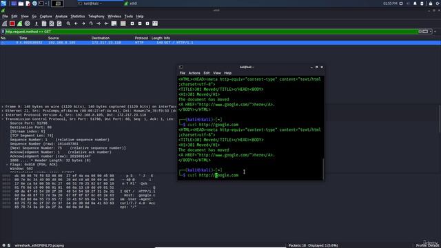Click the terminal window scrollbar
This screenshot has height=248, width=441.
click(x=323, y=169)
